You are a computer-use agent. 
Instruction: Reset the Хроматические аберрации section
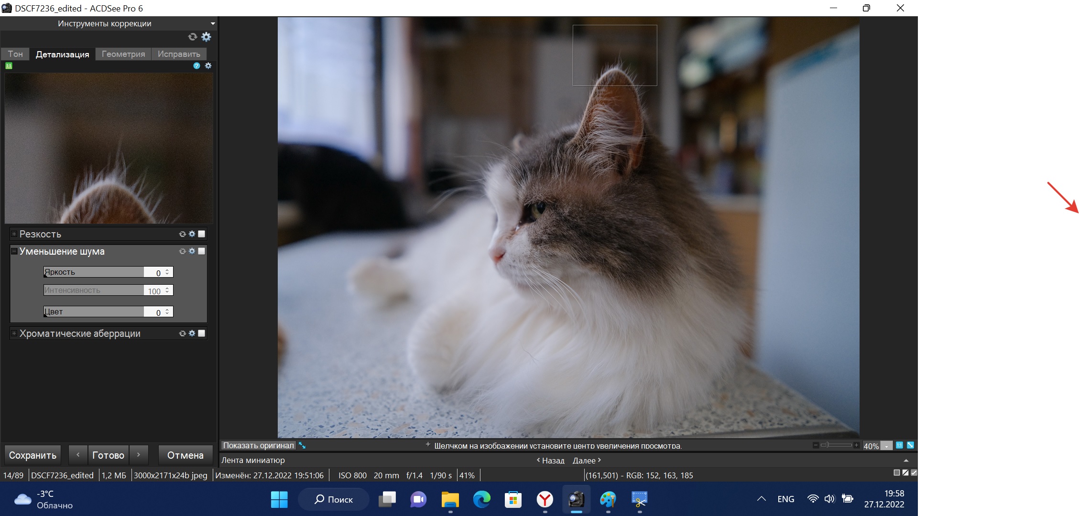pyautogui.click(x=182, y=333)
